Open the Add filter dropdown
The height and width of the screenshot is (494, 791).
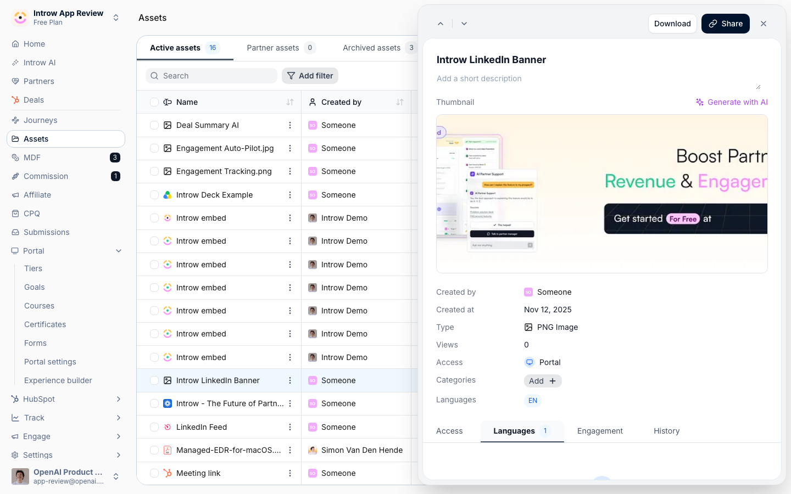(x=310, y=76)
